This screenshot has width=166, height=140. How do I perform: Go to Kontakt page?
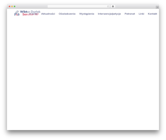pos(152,14)
